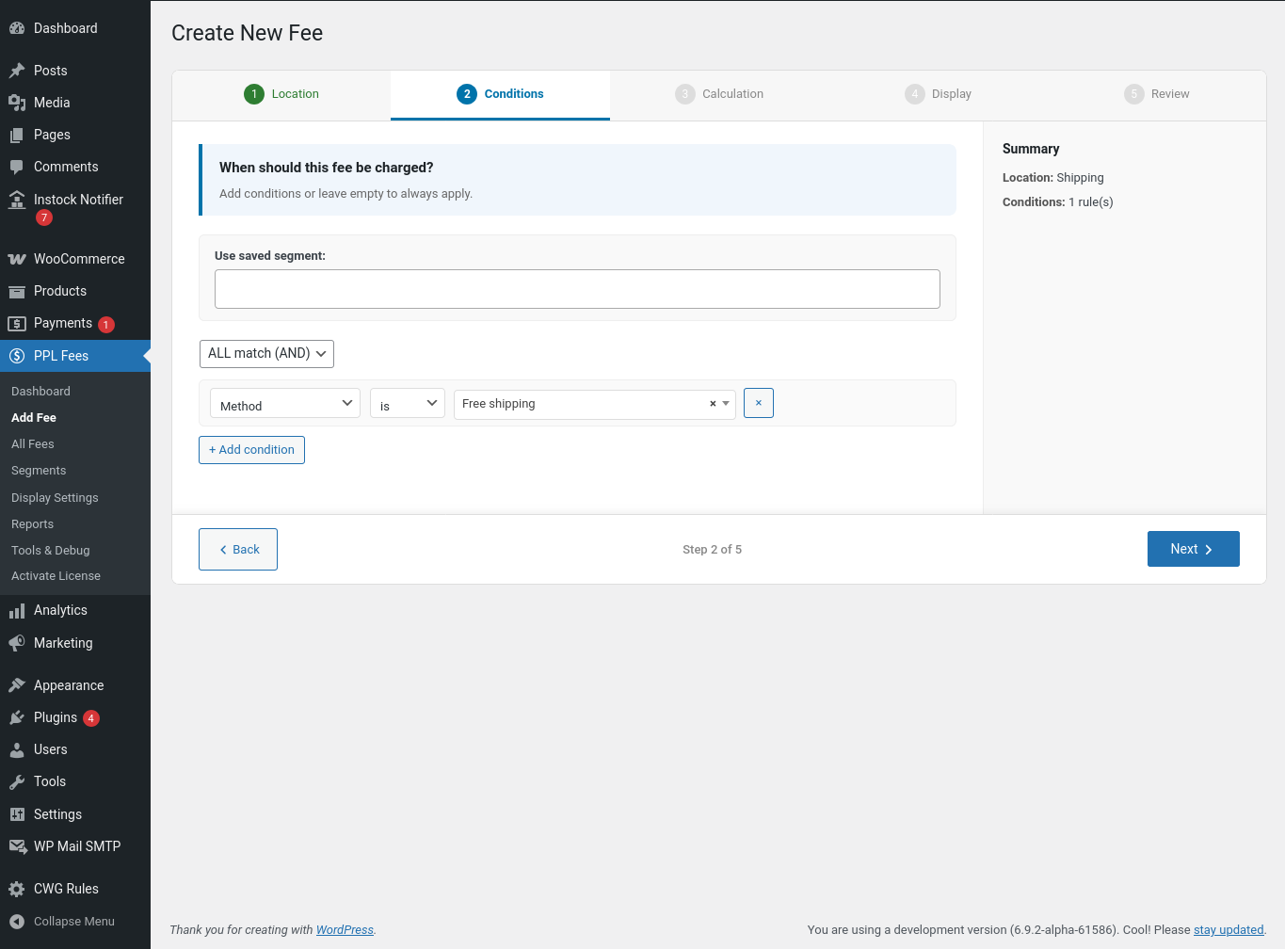
Task: Click the Plugins plug icon
Action: 17,717
